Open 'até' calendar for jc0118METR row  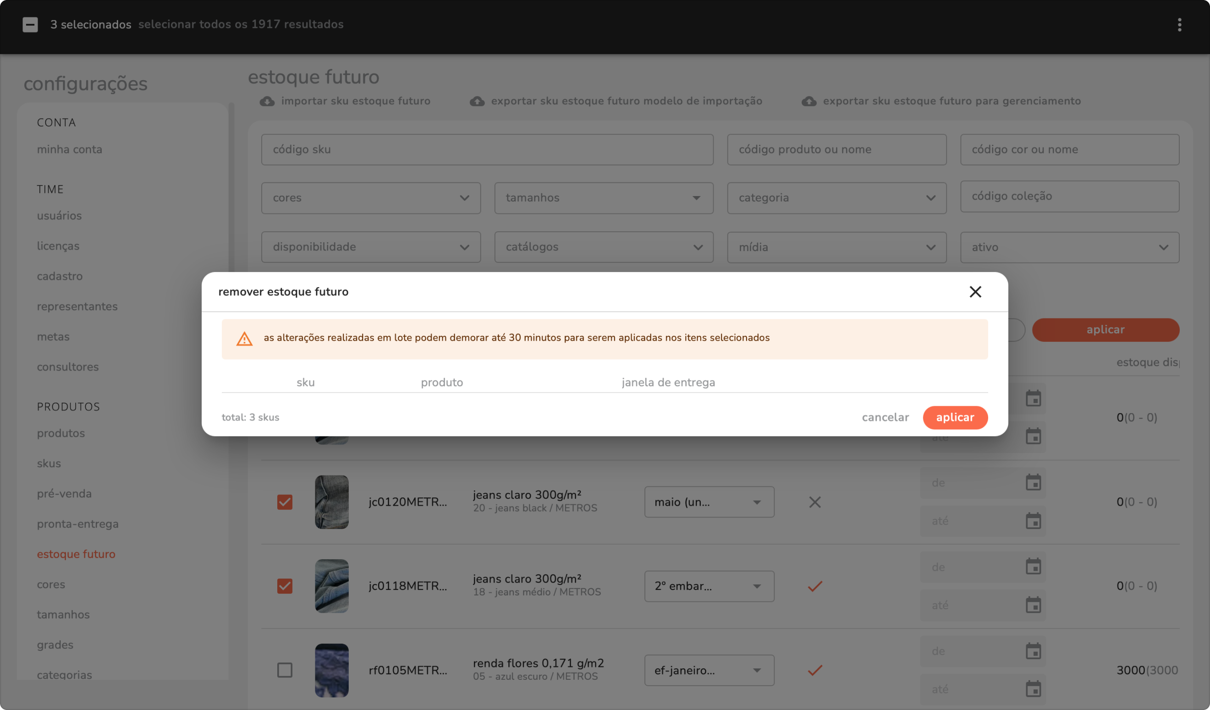[1033, 605]
